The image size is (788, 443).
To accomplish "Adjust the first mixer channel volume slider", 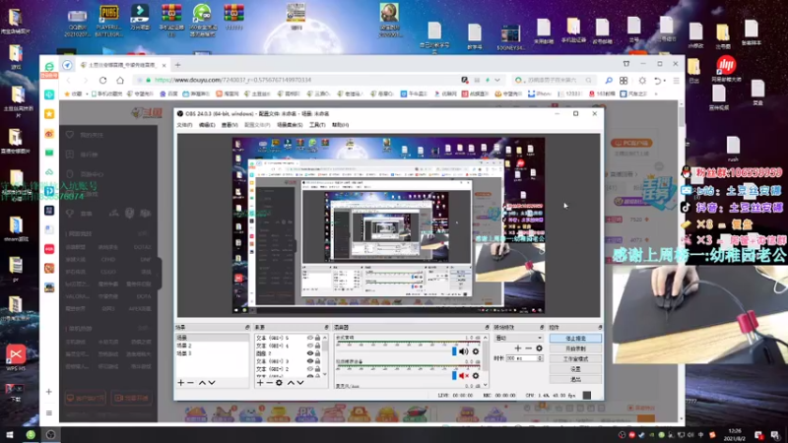I will (x=454, y=351).
